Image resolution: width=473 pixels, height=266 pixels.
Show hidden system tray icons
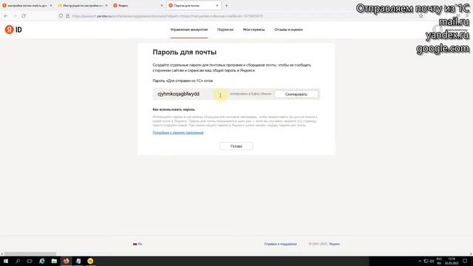tap(420, 261)
